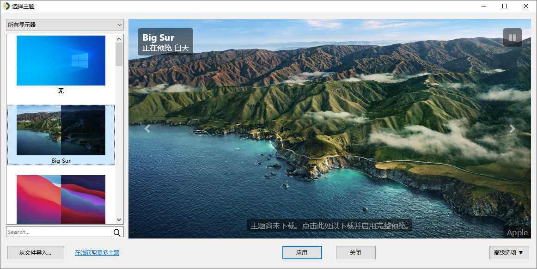Click theme list scrollbar down arrow
This screenshot has width=537, height=269.
(x=119, y=220)
